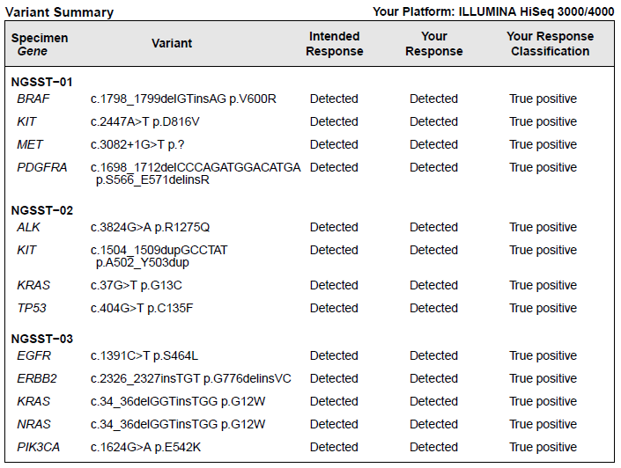Click the ALK gene name

tap(29, 227)
